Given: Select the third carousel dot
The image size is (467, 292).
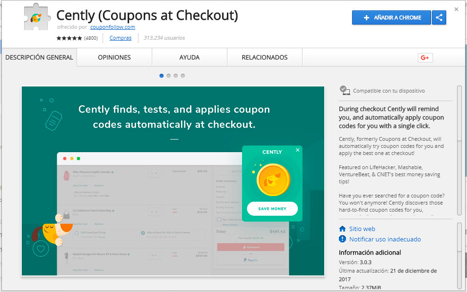Looking at the screenshot, I should click(176, 76).
